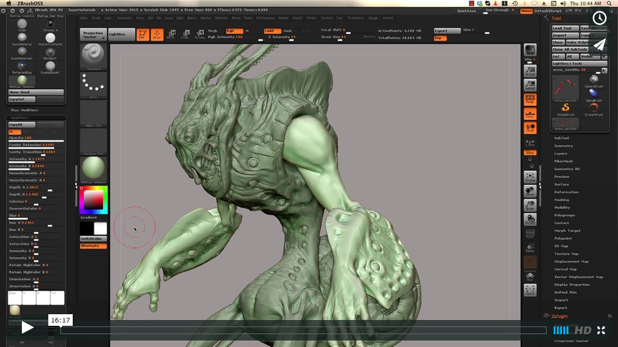
Task: Click the Spotlight search icon in menu bar
Action: tap(610, 3)
